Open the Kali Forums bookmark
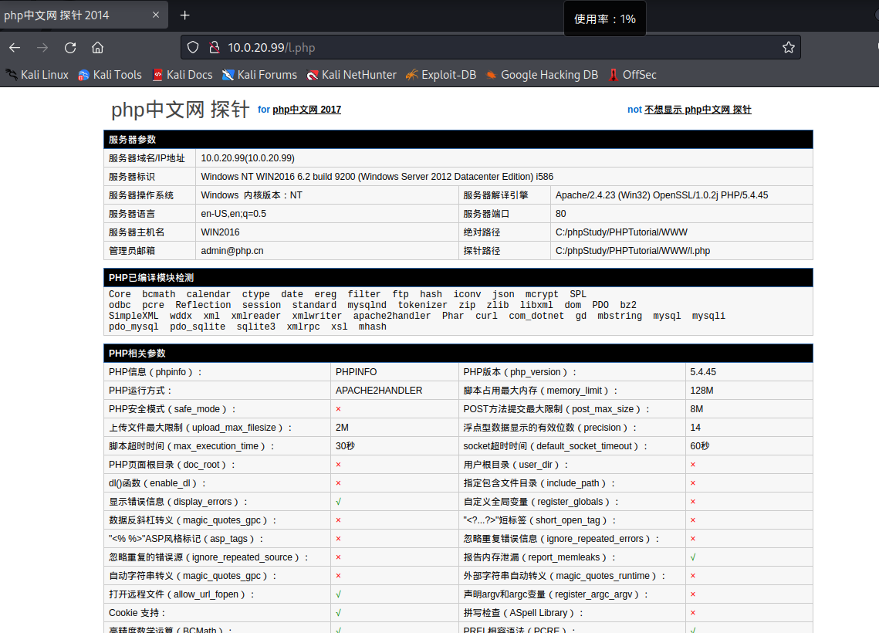The width and height of the screenshot is (879, 633). (x=259, y=75)
